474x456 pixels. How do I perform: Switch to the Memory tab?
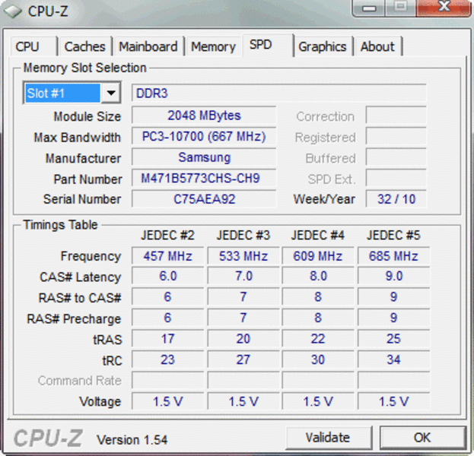click(x=214, y=46)
